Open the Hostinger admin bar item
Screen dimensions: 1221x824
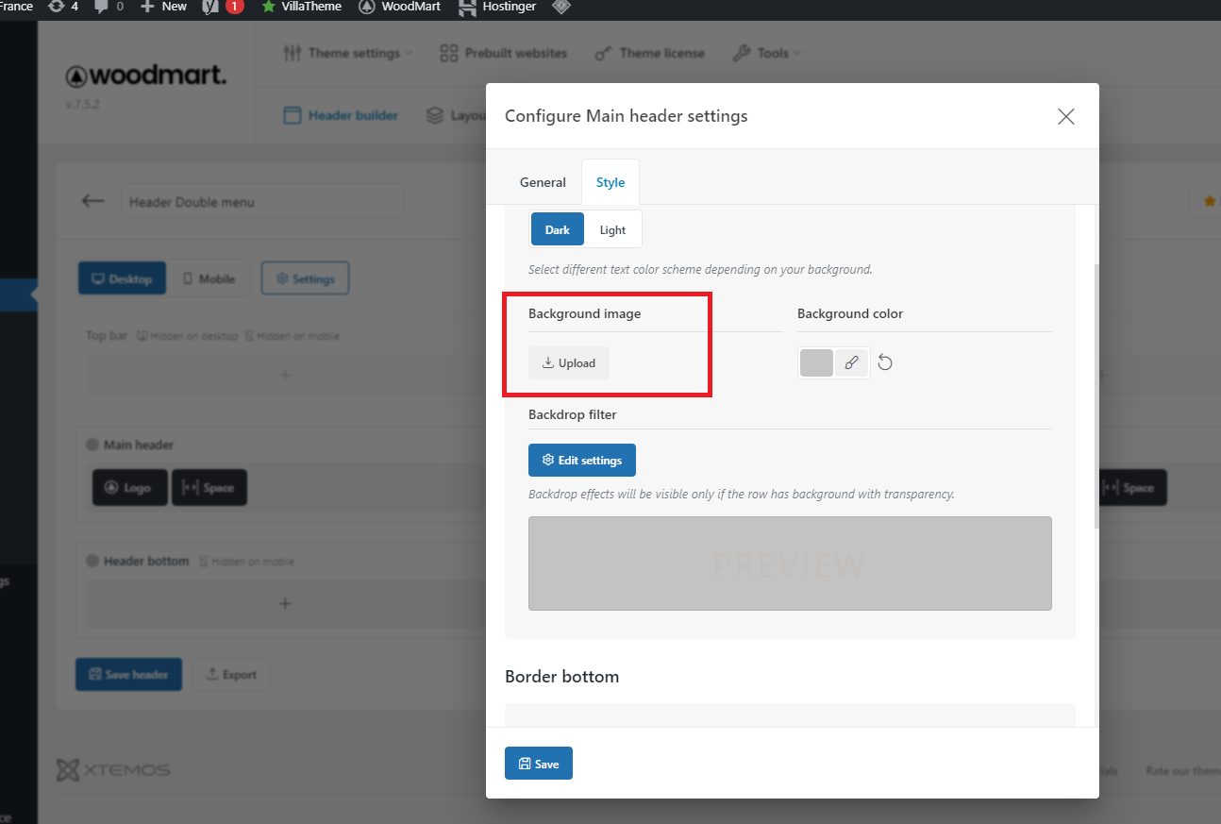pyautogui.click(x=497, y=7)
